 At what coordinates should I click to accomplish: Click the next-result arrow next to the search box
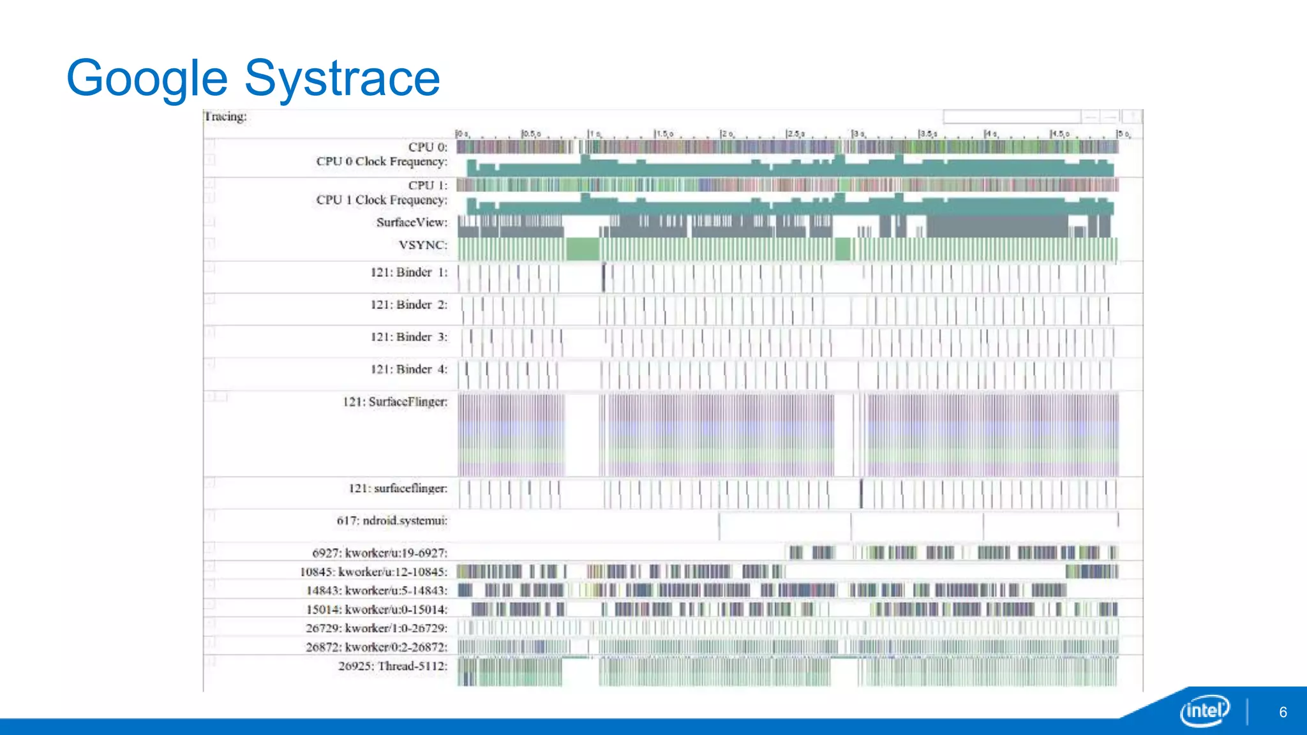[1110, 117]
